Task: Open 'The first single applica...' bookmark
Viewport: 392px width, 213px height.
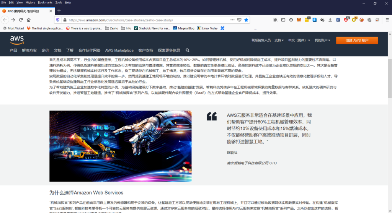Action: [x=45, y=28]
